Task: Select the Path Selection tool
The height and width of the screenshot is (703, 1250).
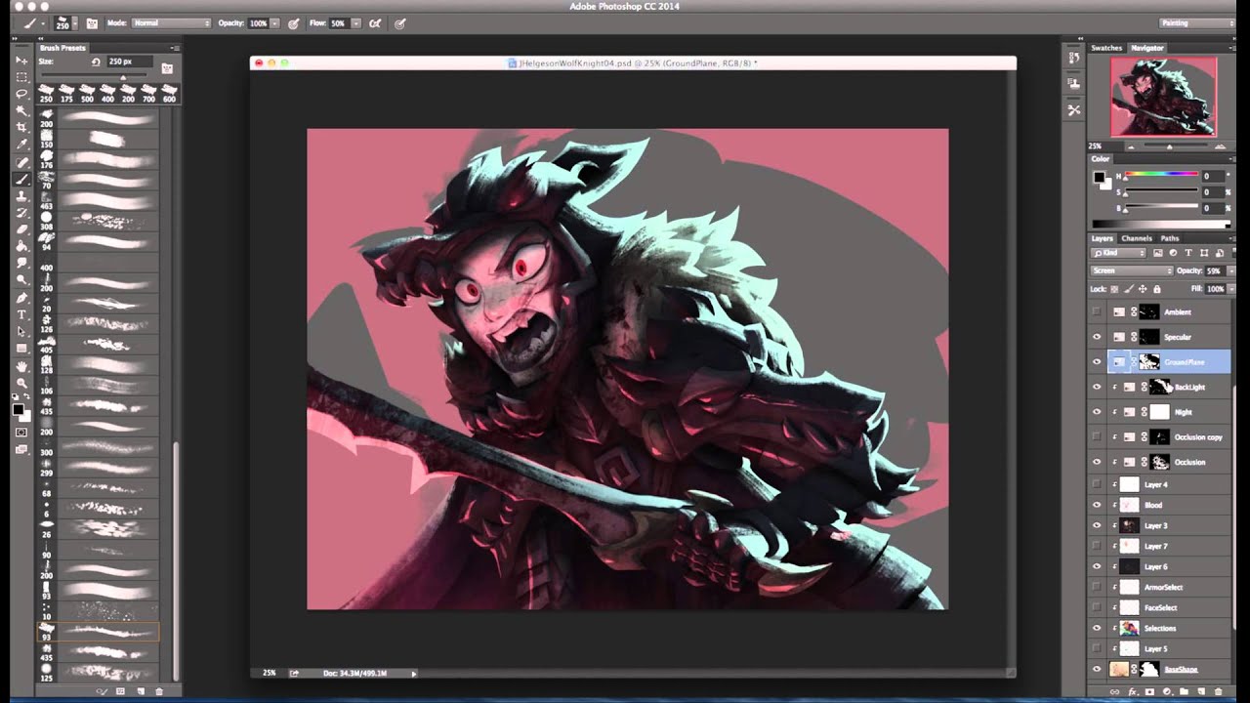Action: [x=21, y=331]
